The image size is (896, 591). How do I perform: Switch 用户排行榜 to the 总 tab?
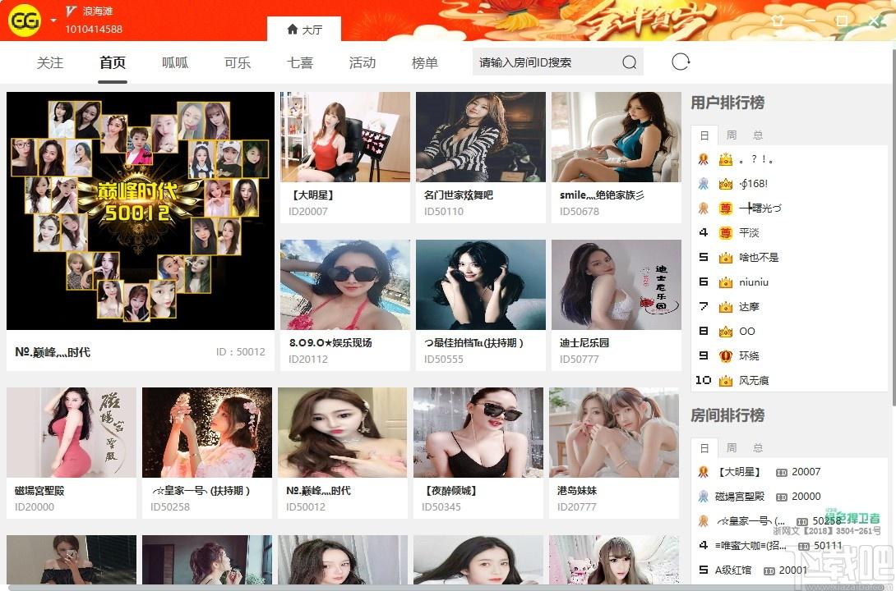[758, 135]
